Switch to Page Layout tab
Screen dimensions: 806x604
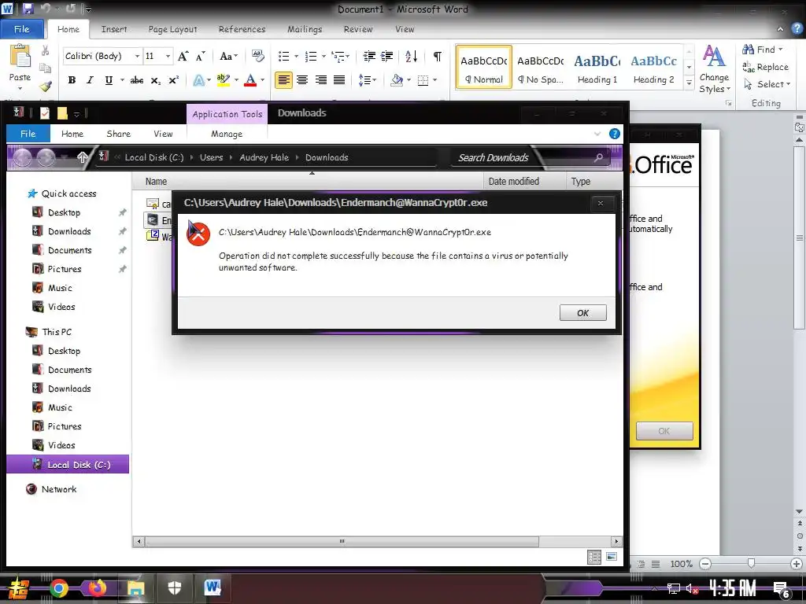(x=172, y=29)
